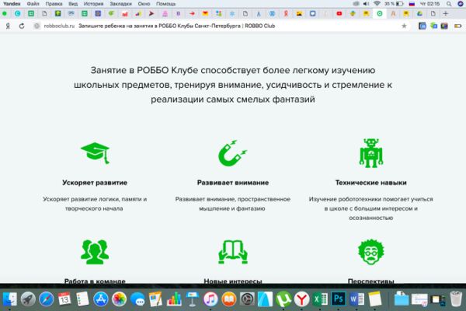This screenshot has height=311, width=466.
Task: Click the robot icon above Технические навыки
Action: tap(371, 153)
